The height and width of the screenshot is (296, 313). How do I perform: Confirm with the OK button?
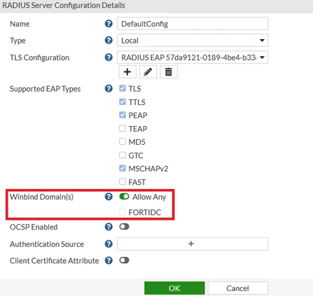[174, 288]
